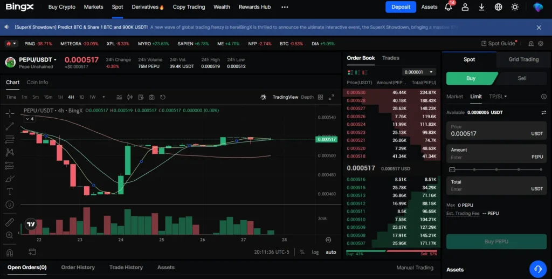Click the order type info icon
The width and height of the screenshot is (552, 279).
click(x=543, y=97)
